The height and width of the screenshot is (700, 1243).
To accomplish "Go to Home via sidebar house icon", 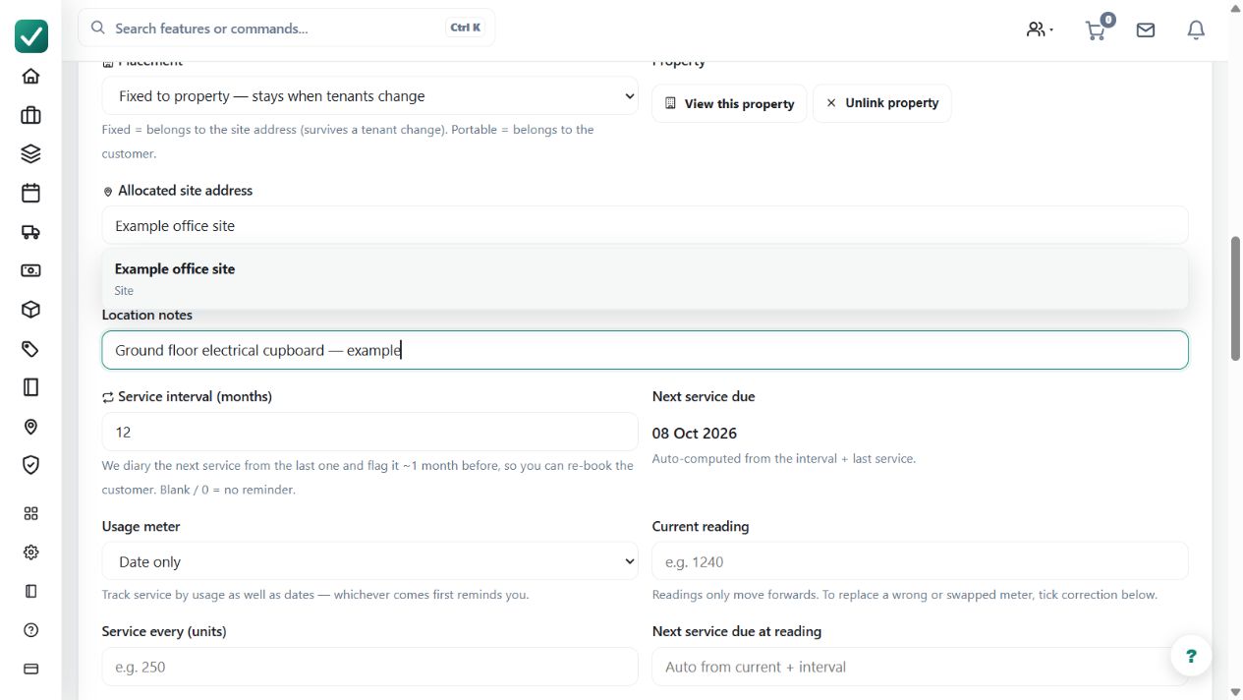I will 30,77.
